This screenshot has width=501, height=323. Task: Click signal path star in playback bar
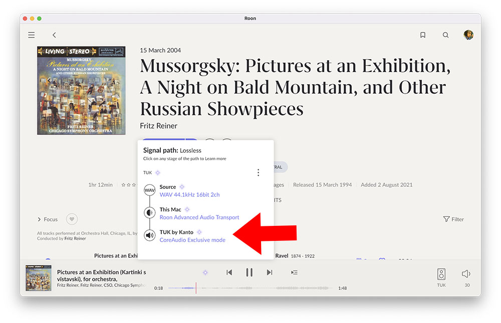click(205, 272)
